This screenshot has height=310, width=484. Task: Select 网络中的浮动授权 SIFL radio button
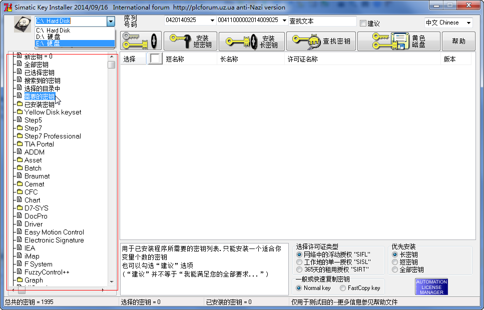(x=299, y=254)
